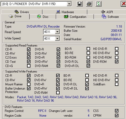Toggle DVD-RAM read feature checkbox
This screenshot has height=119, width=126.
pos(58,66)
